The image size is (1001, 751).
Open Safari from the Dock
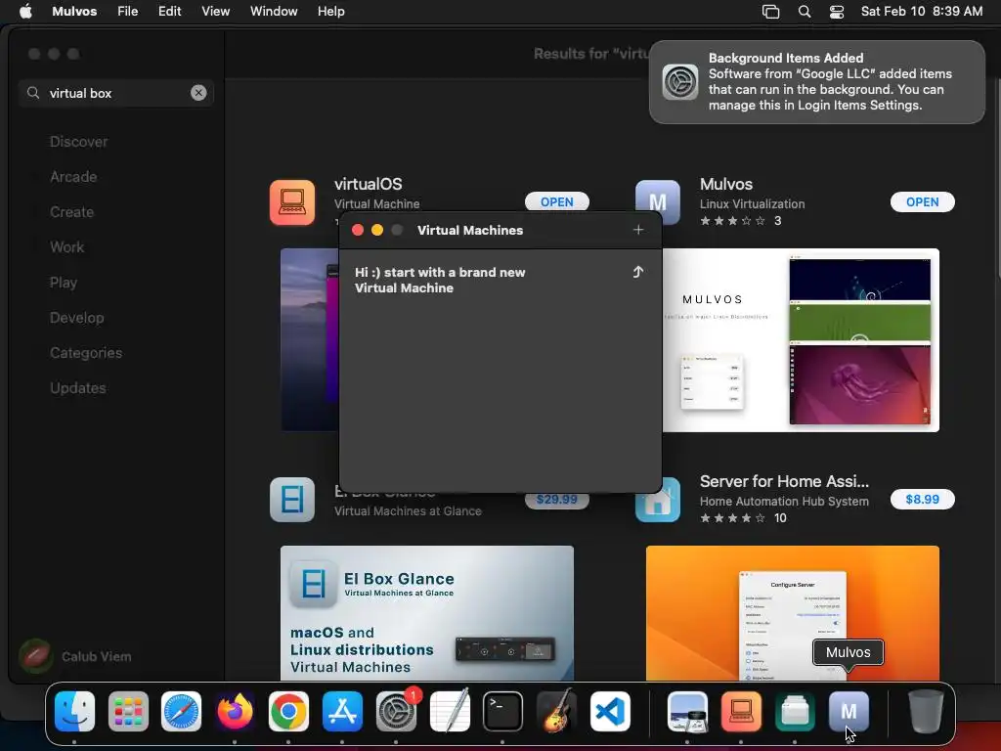pos(181,712)
